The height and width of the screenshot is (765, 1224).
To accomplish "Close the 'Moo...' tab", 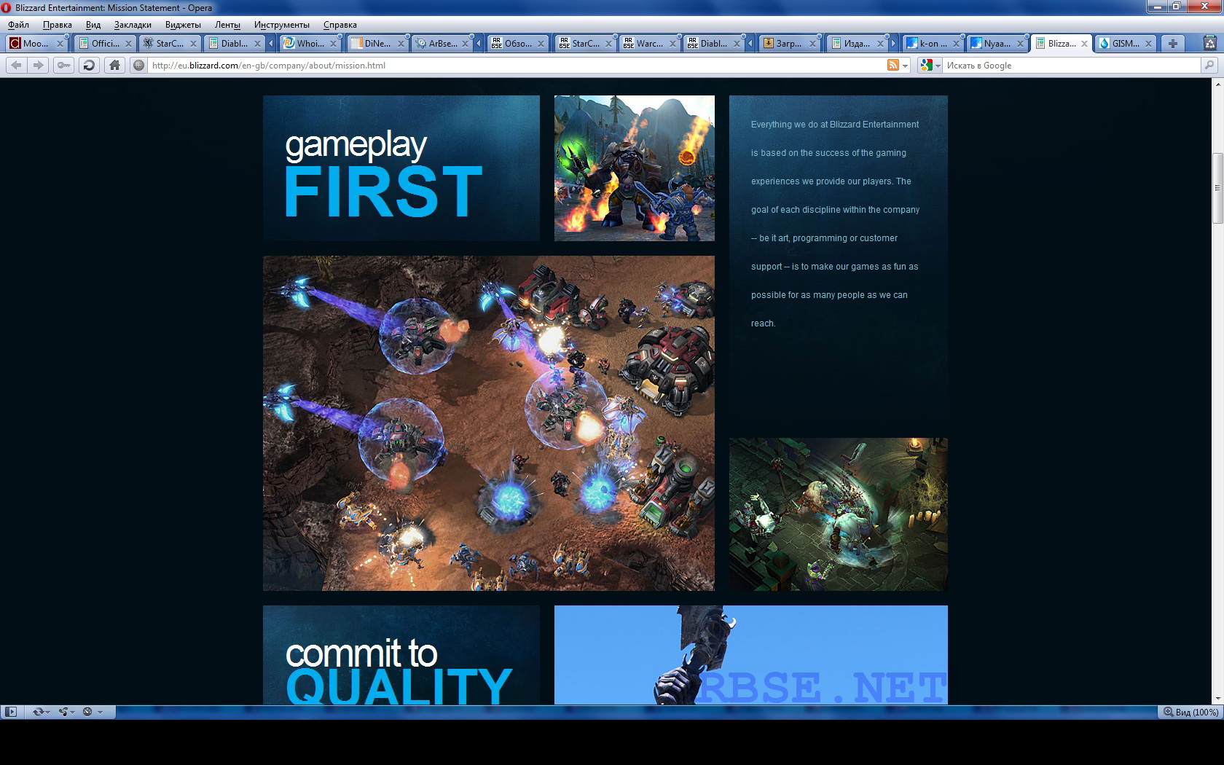I will pyautogui.click(x=60, y=44).
